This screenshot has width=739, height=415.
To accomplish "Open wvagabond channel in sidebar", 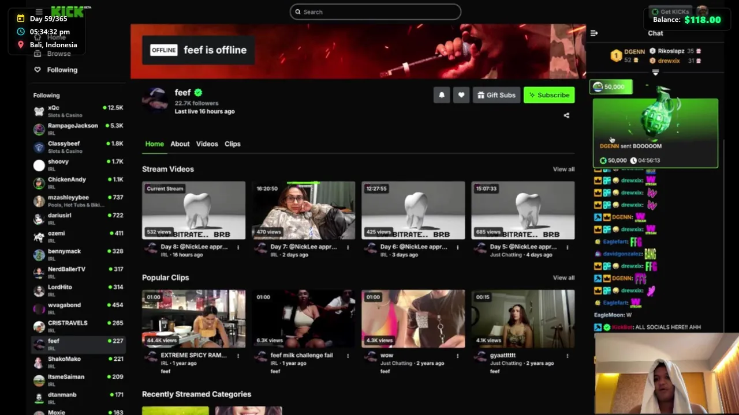I will click(x=78, y=308).
